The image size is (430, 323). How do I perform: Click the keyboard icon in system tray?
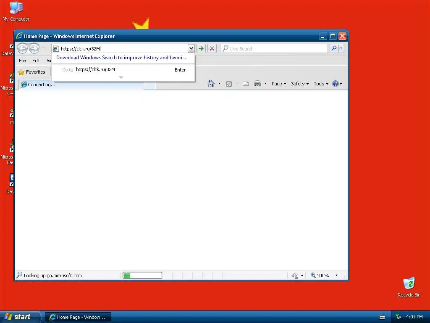tap(382, 317)
